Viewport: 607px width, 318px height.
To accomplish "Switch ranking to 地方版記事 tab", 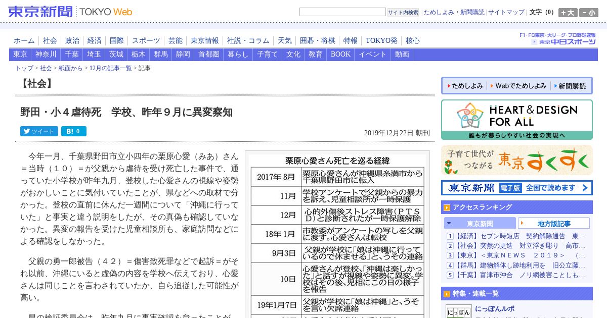I will tap(554, 223).
